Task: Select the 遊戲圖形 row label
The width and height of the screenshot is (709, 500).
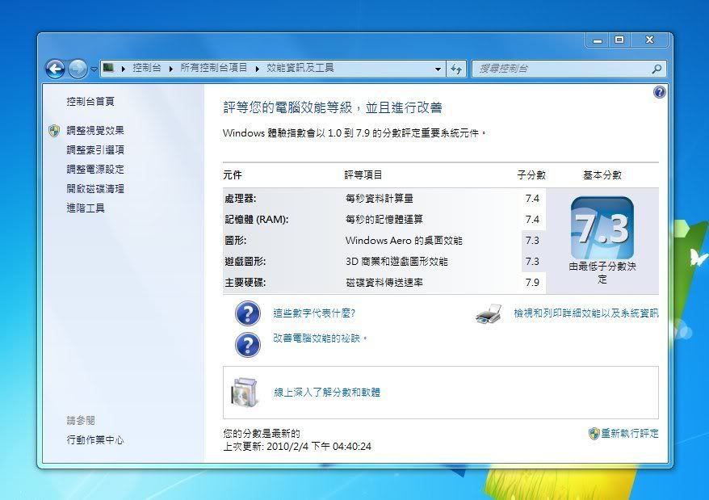Action: [x=245, y=262]
